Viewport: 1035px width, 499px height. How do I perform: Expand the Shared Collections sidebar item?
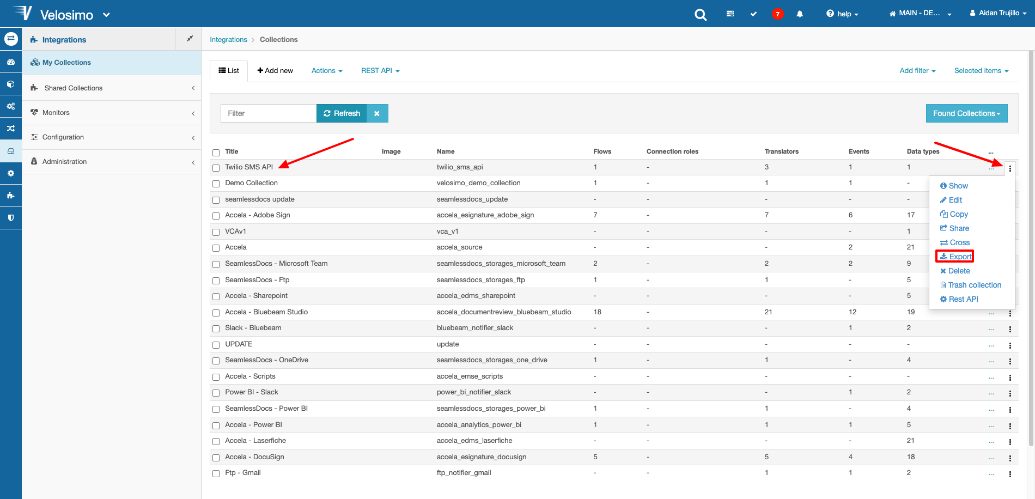(112, 88)
